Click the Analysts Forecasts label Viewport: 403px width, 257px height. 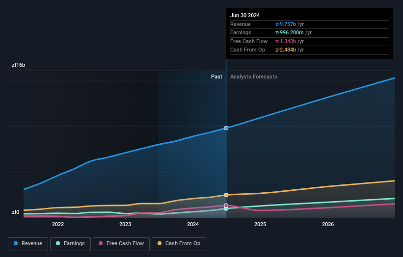(x=253, y=77)
